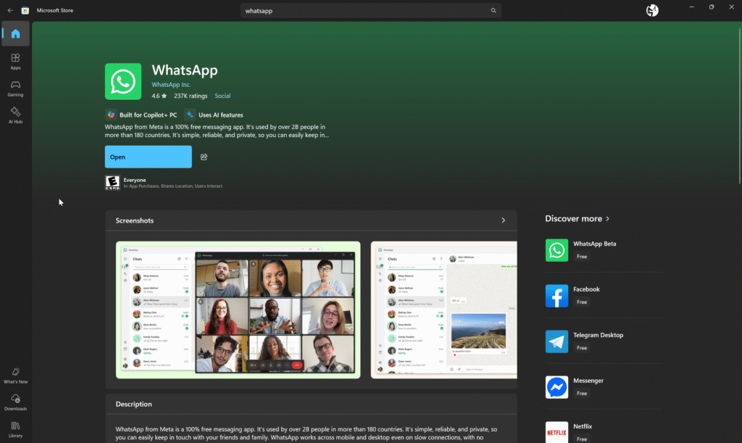Click the Social category link
742x443 pixels.
click(x=222, y=96)
